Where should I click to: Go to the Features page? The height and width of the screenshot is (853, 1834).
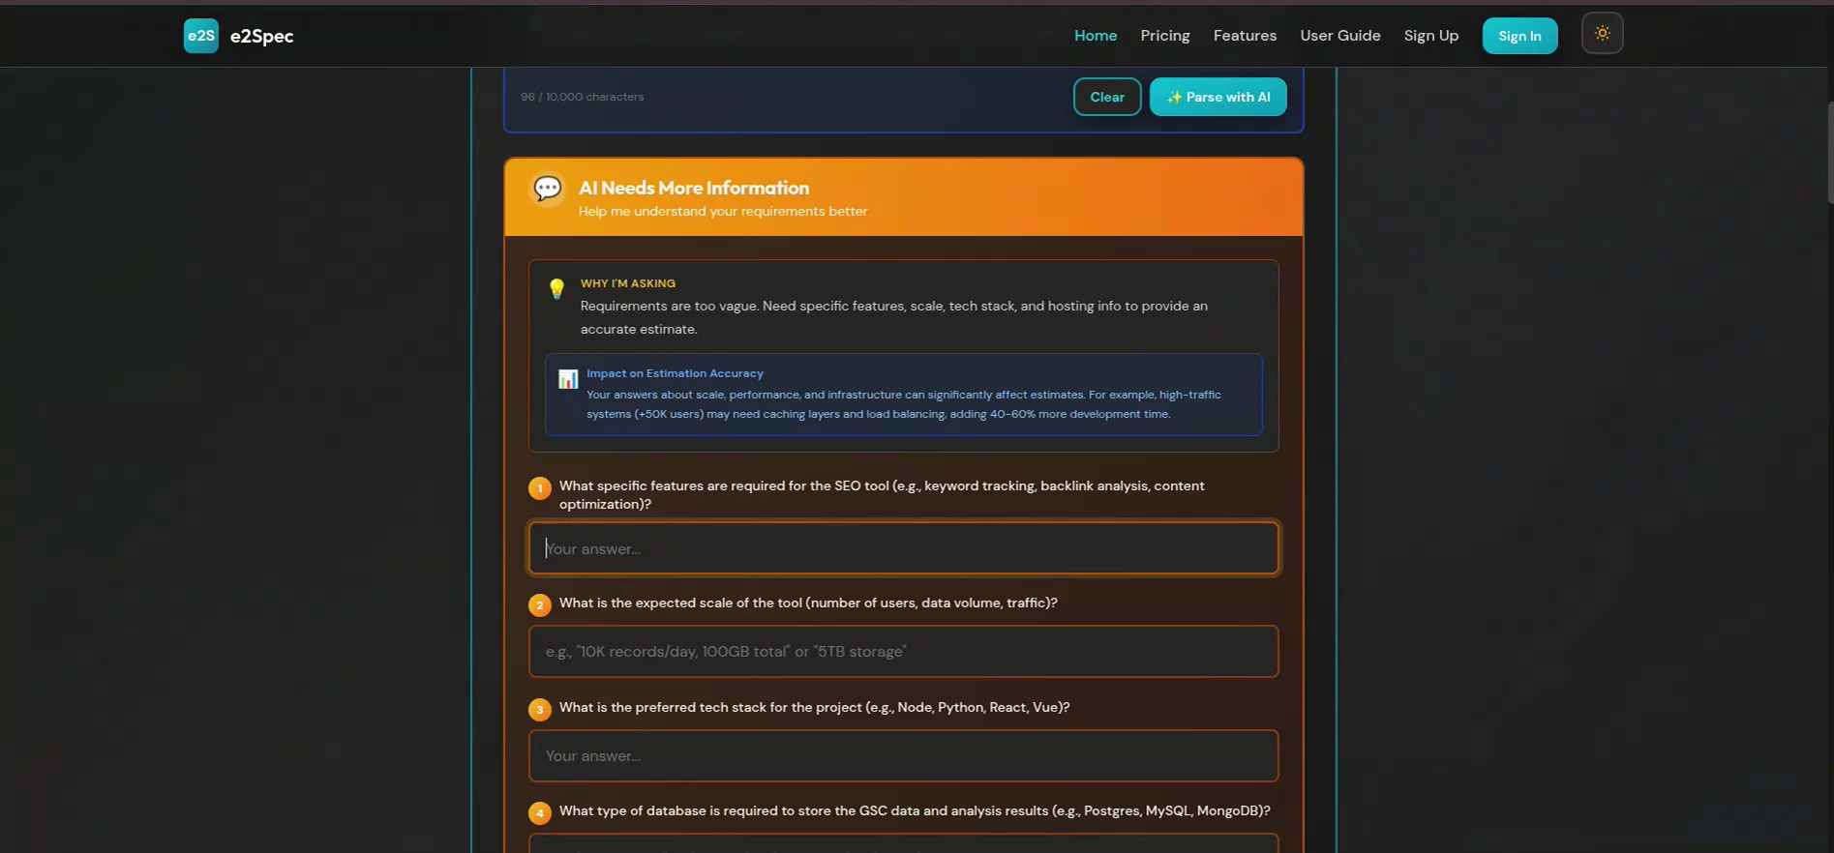1245,36
